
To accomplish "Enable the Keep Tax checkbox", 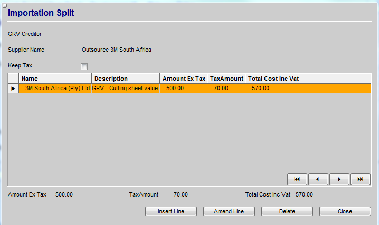I will [x=84, y=66].
